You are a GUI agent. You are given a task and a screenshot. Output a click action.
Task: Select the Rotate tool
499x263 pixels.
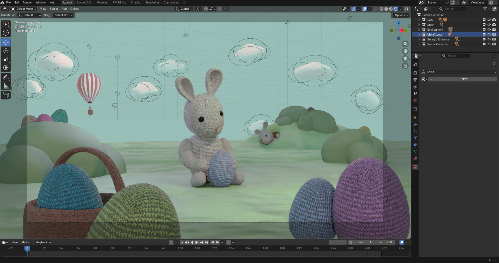click(6, 51)
